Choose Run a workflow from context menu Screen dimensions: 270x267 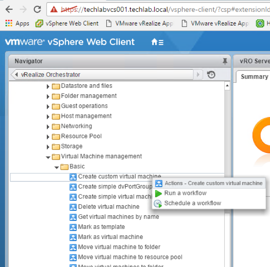[209, 193]
